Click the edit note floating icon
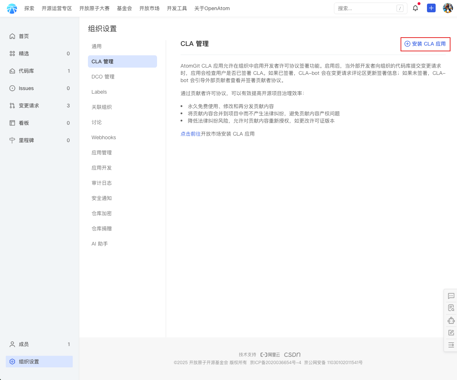This screenshot has width=457, height=380. pos(451,333)
